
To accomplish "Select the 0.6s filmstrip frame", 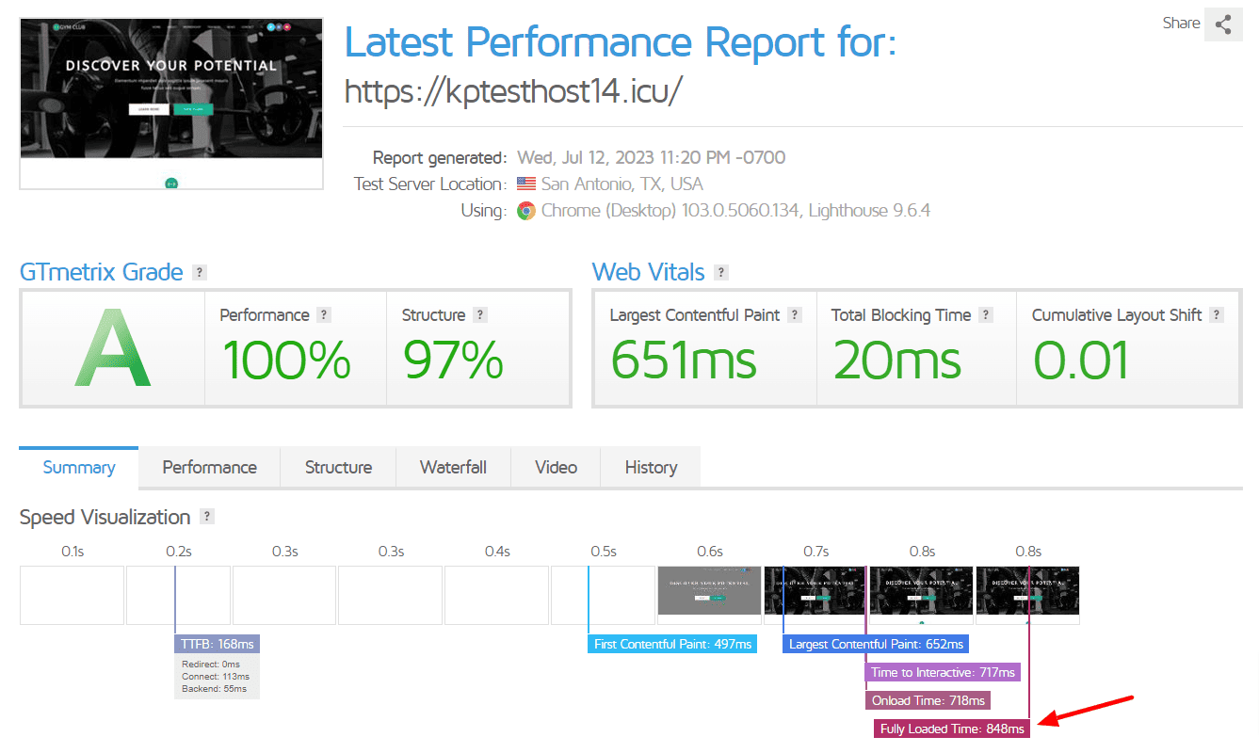I will coord(709,595).
